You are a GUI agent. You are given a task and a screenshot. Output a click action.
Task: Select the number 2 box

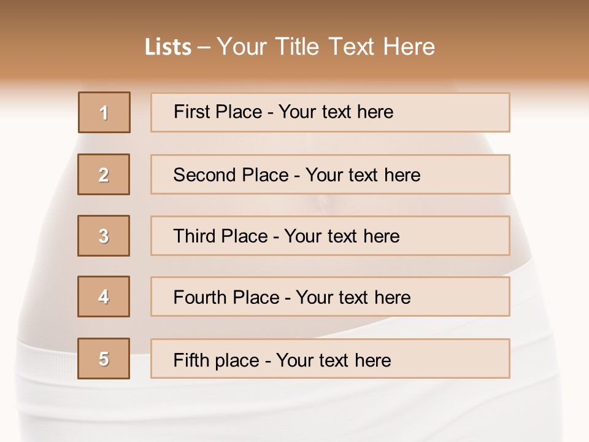pyautogui.click(x=104, y=174)
